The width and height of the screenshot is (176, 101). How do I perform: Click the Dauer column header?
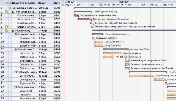click(45, 3)
